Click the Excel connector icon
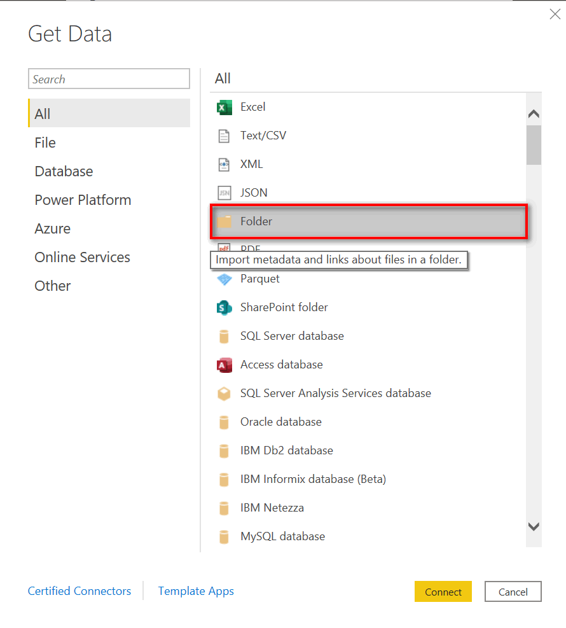Screen dimensions: 566x628 point(224,108)
